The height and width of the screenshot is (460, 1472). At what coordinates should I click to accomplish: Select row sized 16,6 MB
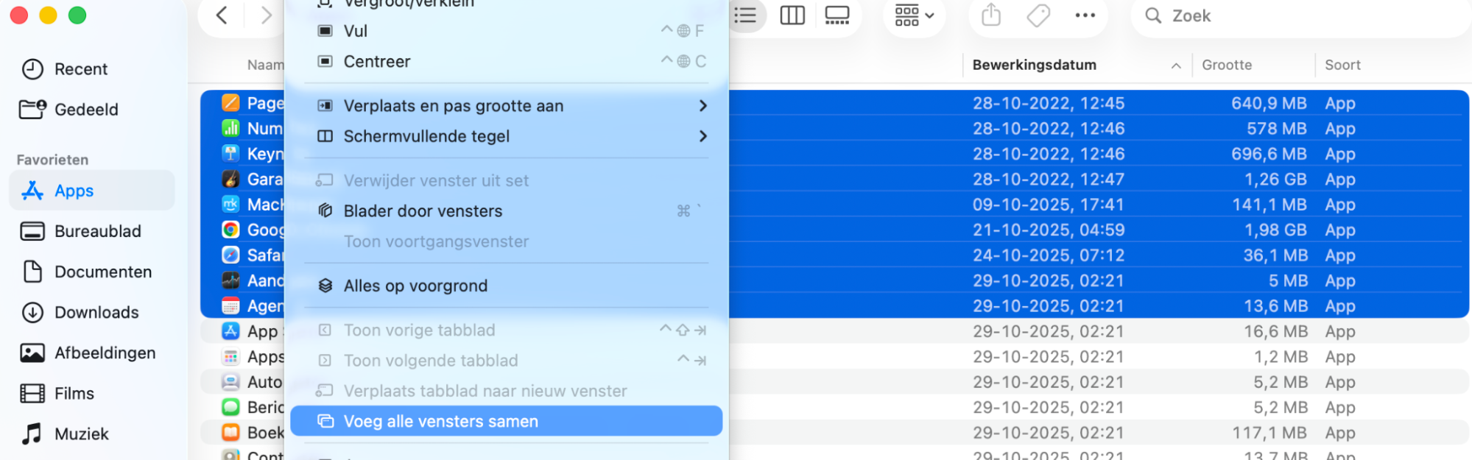tap(834, 331)
